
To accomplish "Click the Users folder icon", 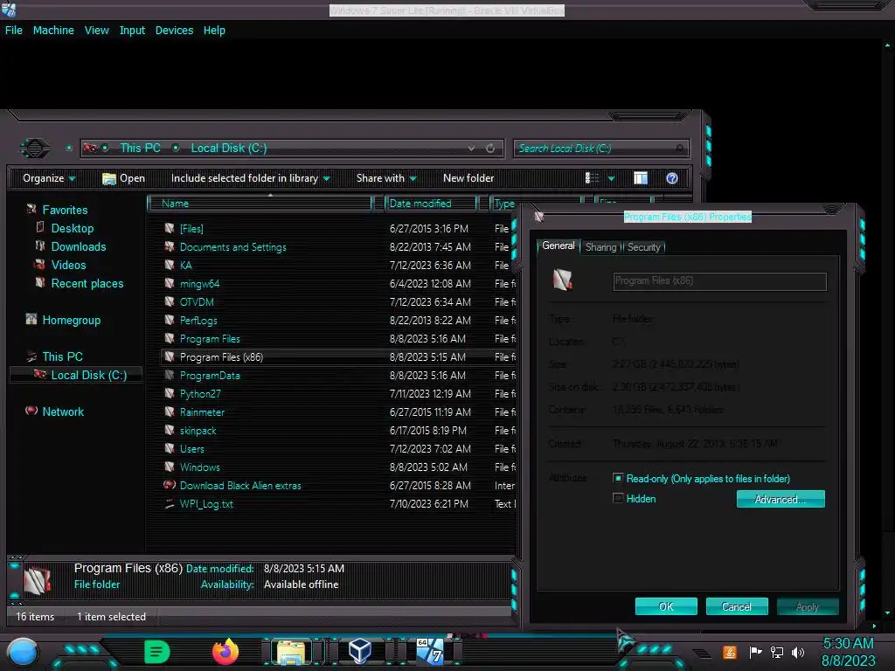I will (x=169, y=448).
